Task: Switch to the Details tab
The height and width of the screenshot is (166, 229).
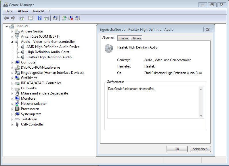Action: click(136, 38)
